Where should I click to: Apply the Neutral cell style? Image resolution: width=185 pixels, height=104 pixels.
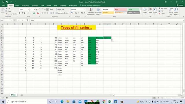(108, 13)
